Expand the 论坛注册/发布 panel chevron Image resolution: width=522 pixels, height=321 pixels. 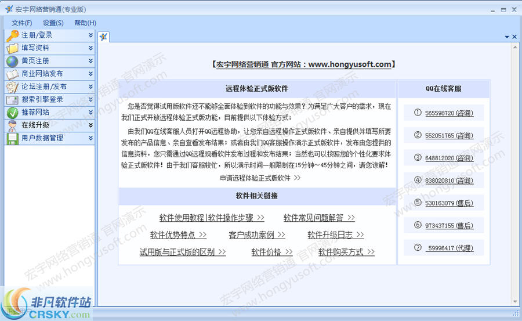coord(90,86)
